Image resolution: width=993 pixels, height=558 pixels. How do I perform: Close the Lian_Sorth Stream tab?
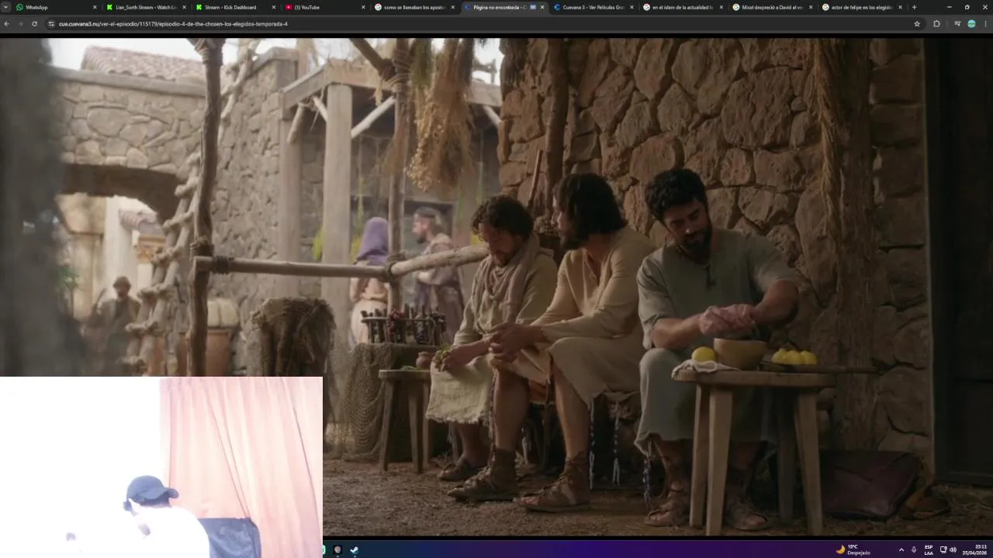pyautogui.click(x=184, y=7)
